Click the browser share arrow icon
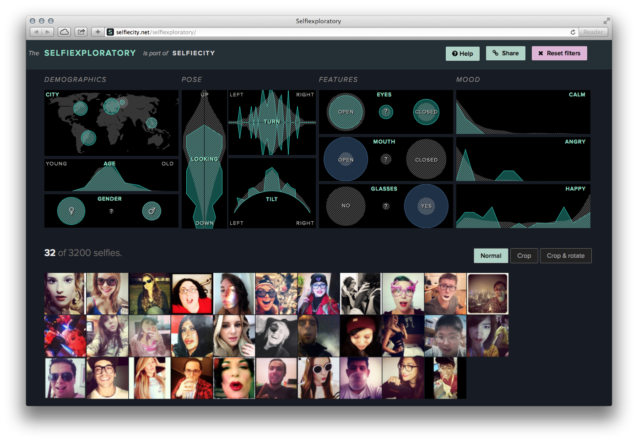The image size is (638, 442). pyautogui.click(x=81, y=32)
